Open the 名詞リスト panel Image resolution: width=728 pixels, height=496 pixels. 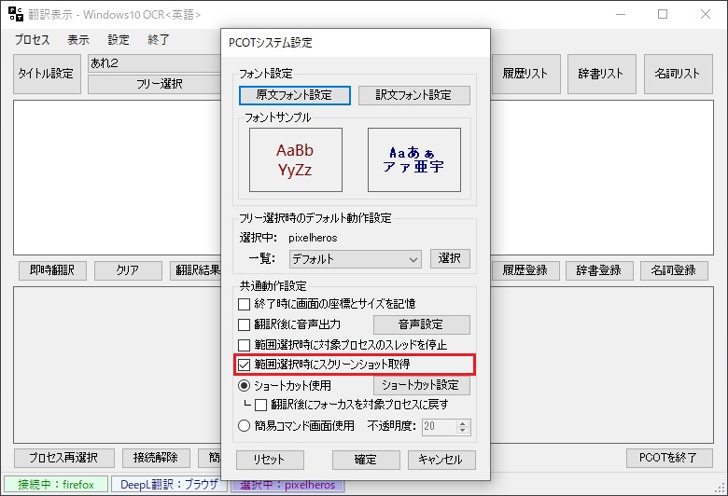(678, 74)
